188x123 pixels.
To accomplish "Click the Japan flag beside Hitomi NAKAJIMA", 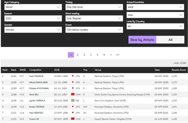I will (x=73, y=82).
